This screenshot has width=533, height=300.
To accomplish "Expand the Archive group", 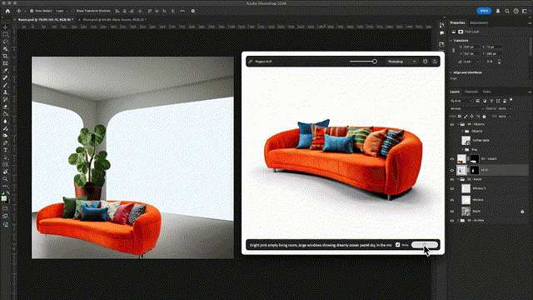I will coord(458,220).
